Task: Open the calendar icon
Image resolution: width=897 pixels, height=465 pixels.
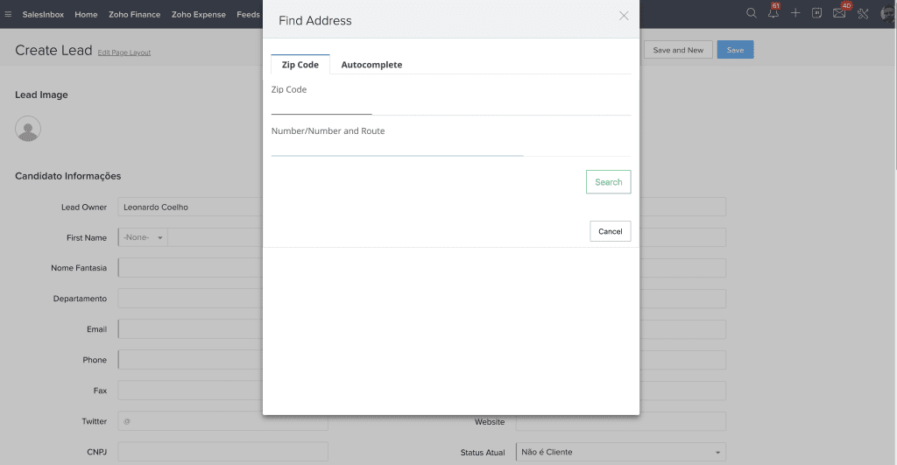Action: [817, 13]
